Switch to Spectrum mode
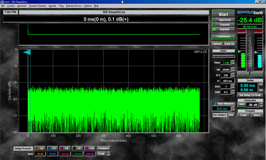Viewport: 266px width, 160px height. 223,20
